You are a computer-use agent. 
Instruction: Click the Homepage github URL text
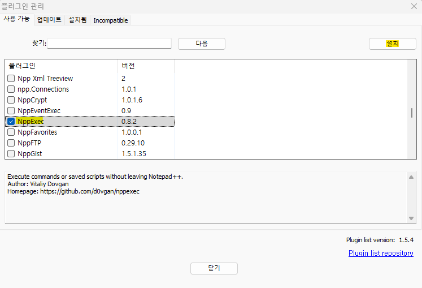click(x=90, y=191)
